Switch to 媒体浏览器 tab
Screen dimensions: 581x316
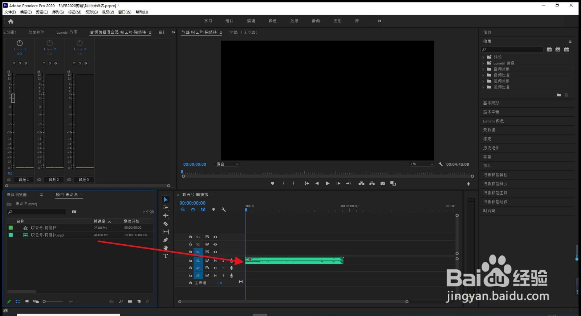click(x=16, y=195)
